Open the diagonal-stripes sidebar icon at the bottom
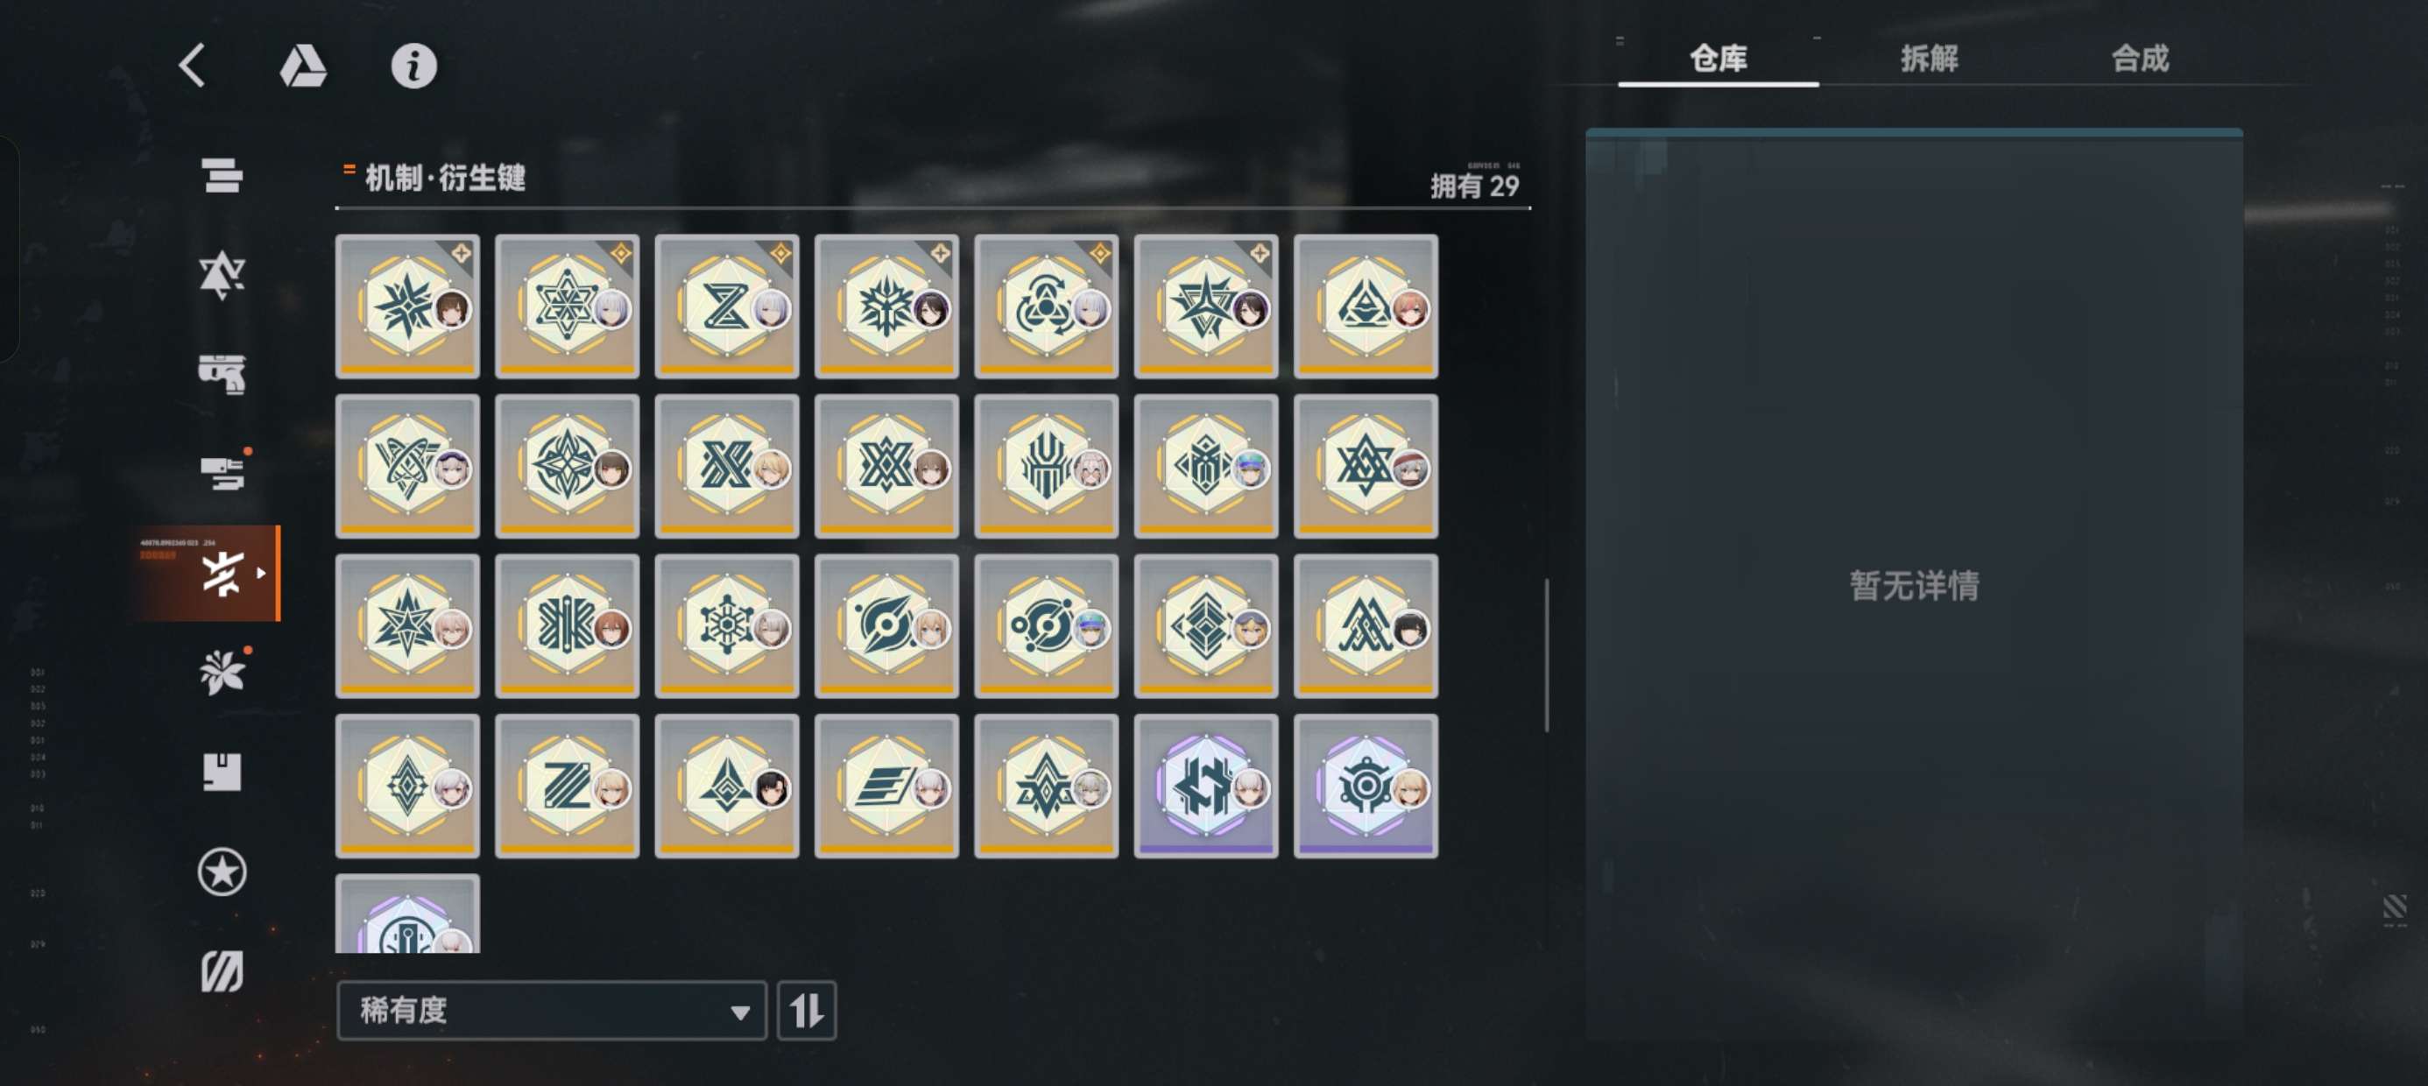 (222, 971)
